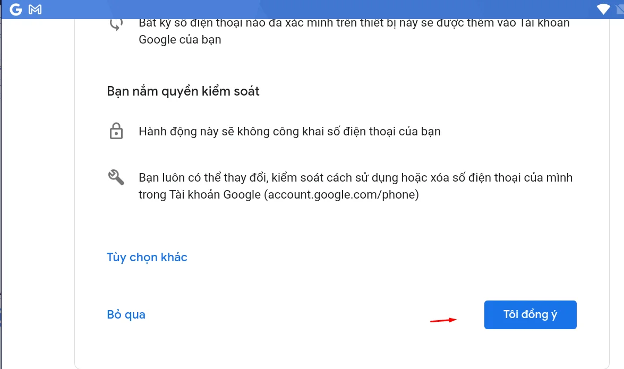Click the padlock privacy icon
The width and height of the screenshot is (624, 369).
click(x=116, y=131)
